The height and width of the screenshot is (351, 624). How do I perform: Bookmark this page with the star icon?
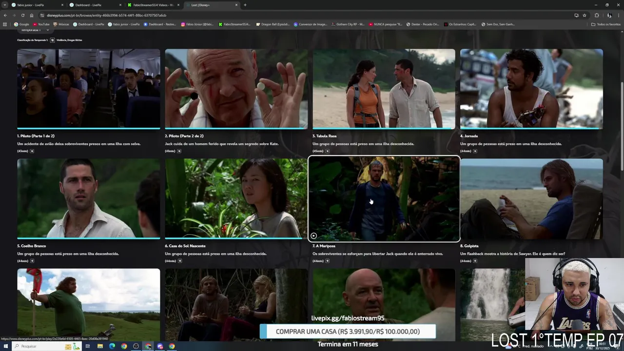tap(585, 15)
